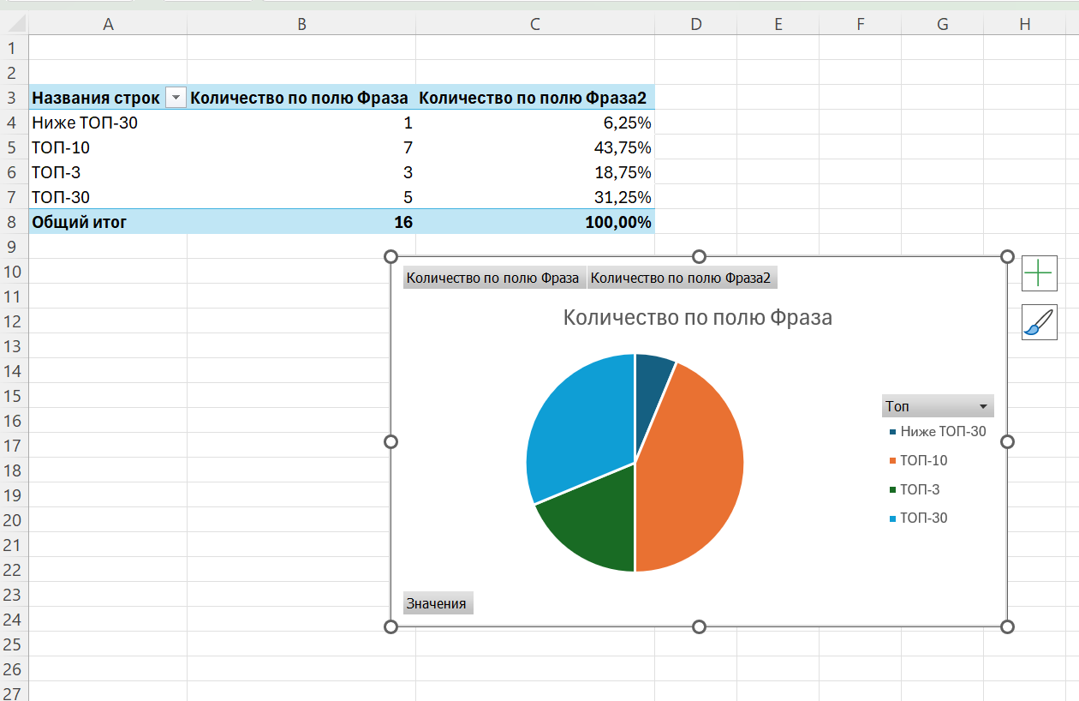The width and height of the screenshot is (1079, 701).
Task: Select cell containing count 7
Action: (301, 147)
